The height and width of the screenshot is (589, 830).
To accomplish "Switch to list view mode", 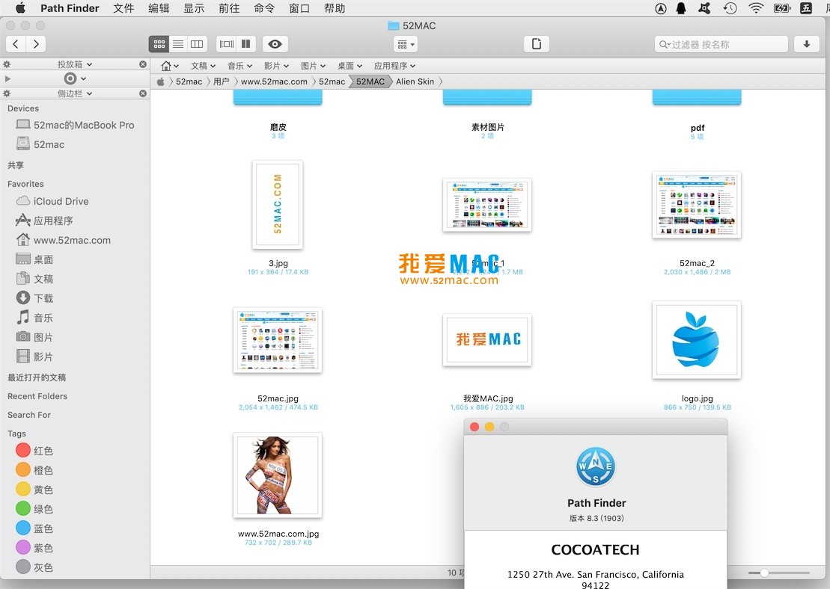I will [x=178, y=44].
